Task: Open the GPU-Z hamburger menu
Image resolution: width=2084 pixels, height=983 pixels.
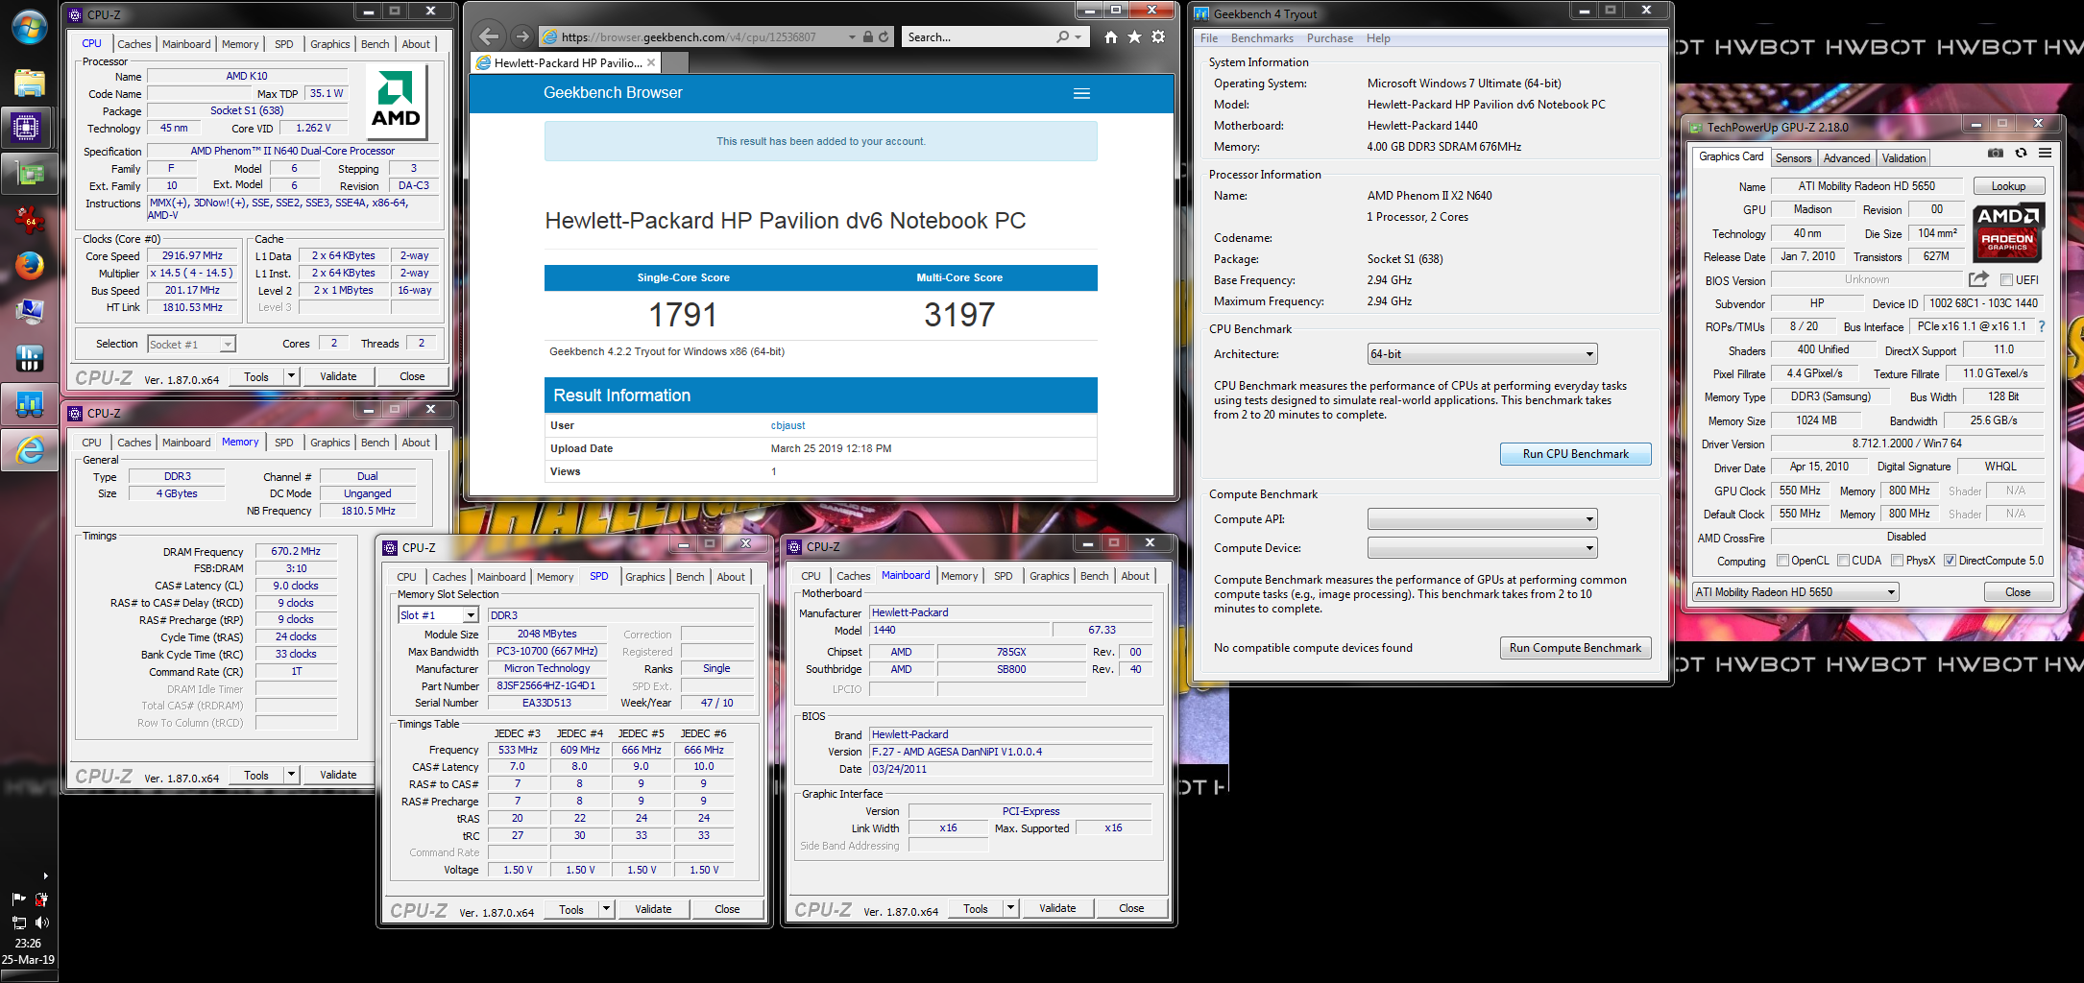Action: pos(2045,153)
